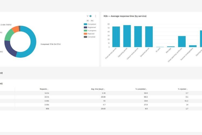The image size is (202, 135).
Task: Click the 1.39 average time cell
Action: pos(104,93)
